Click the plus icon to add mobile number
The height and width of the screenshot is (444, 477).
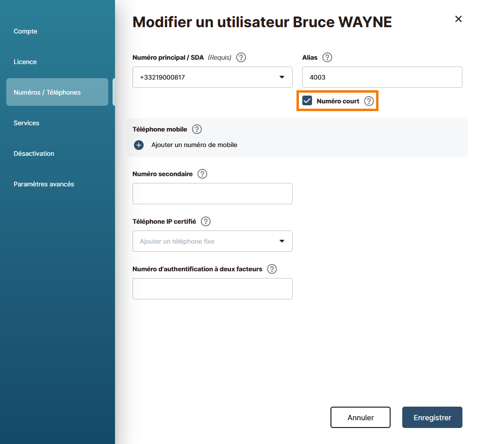point(139,145)
